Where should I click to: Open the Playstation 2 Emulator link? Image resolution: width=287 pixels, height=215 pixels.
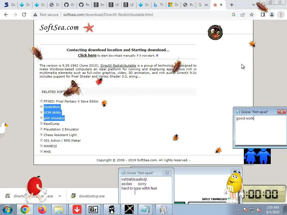coord(61,129)
